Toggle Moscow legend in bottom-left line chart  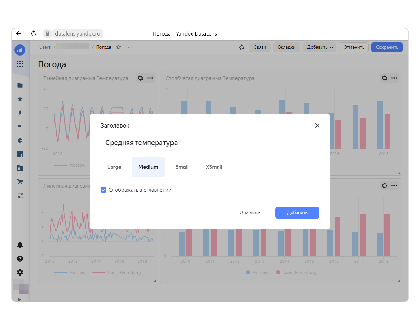coord(70,273)
